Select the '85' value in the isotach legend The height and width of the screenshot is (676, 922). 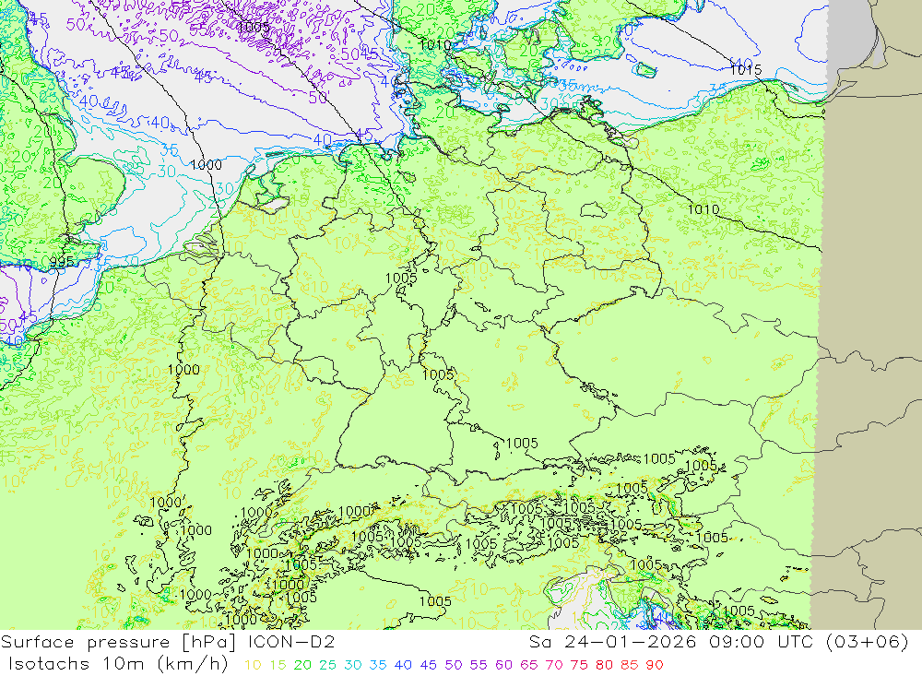(630, 666)
